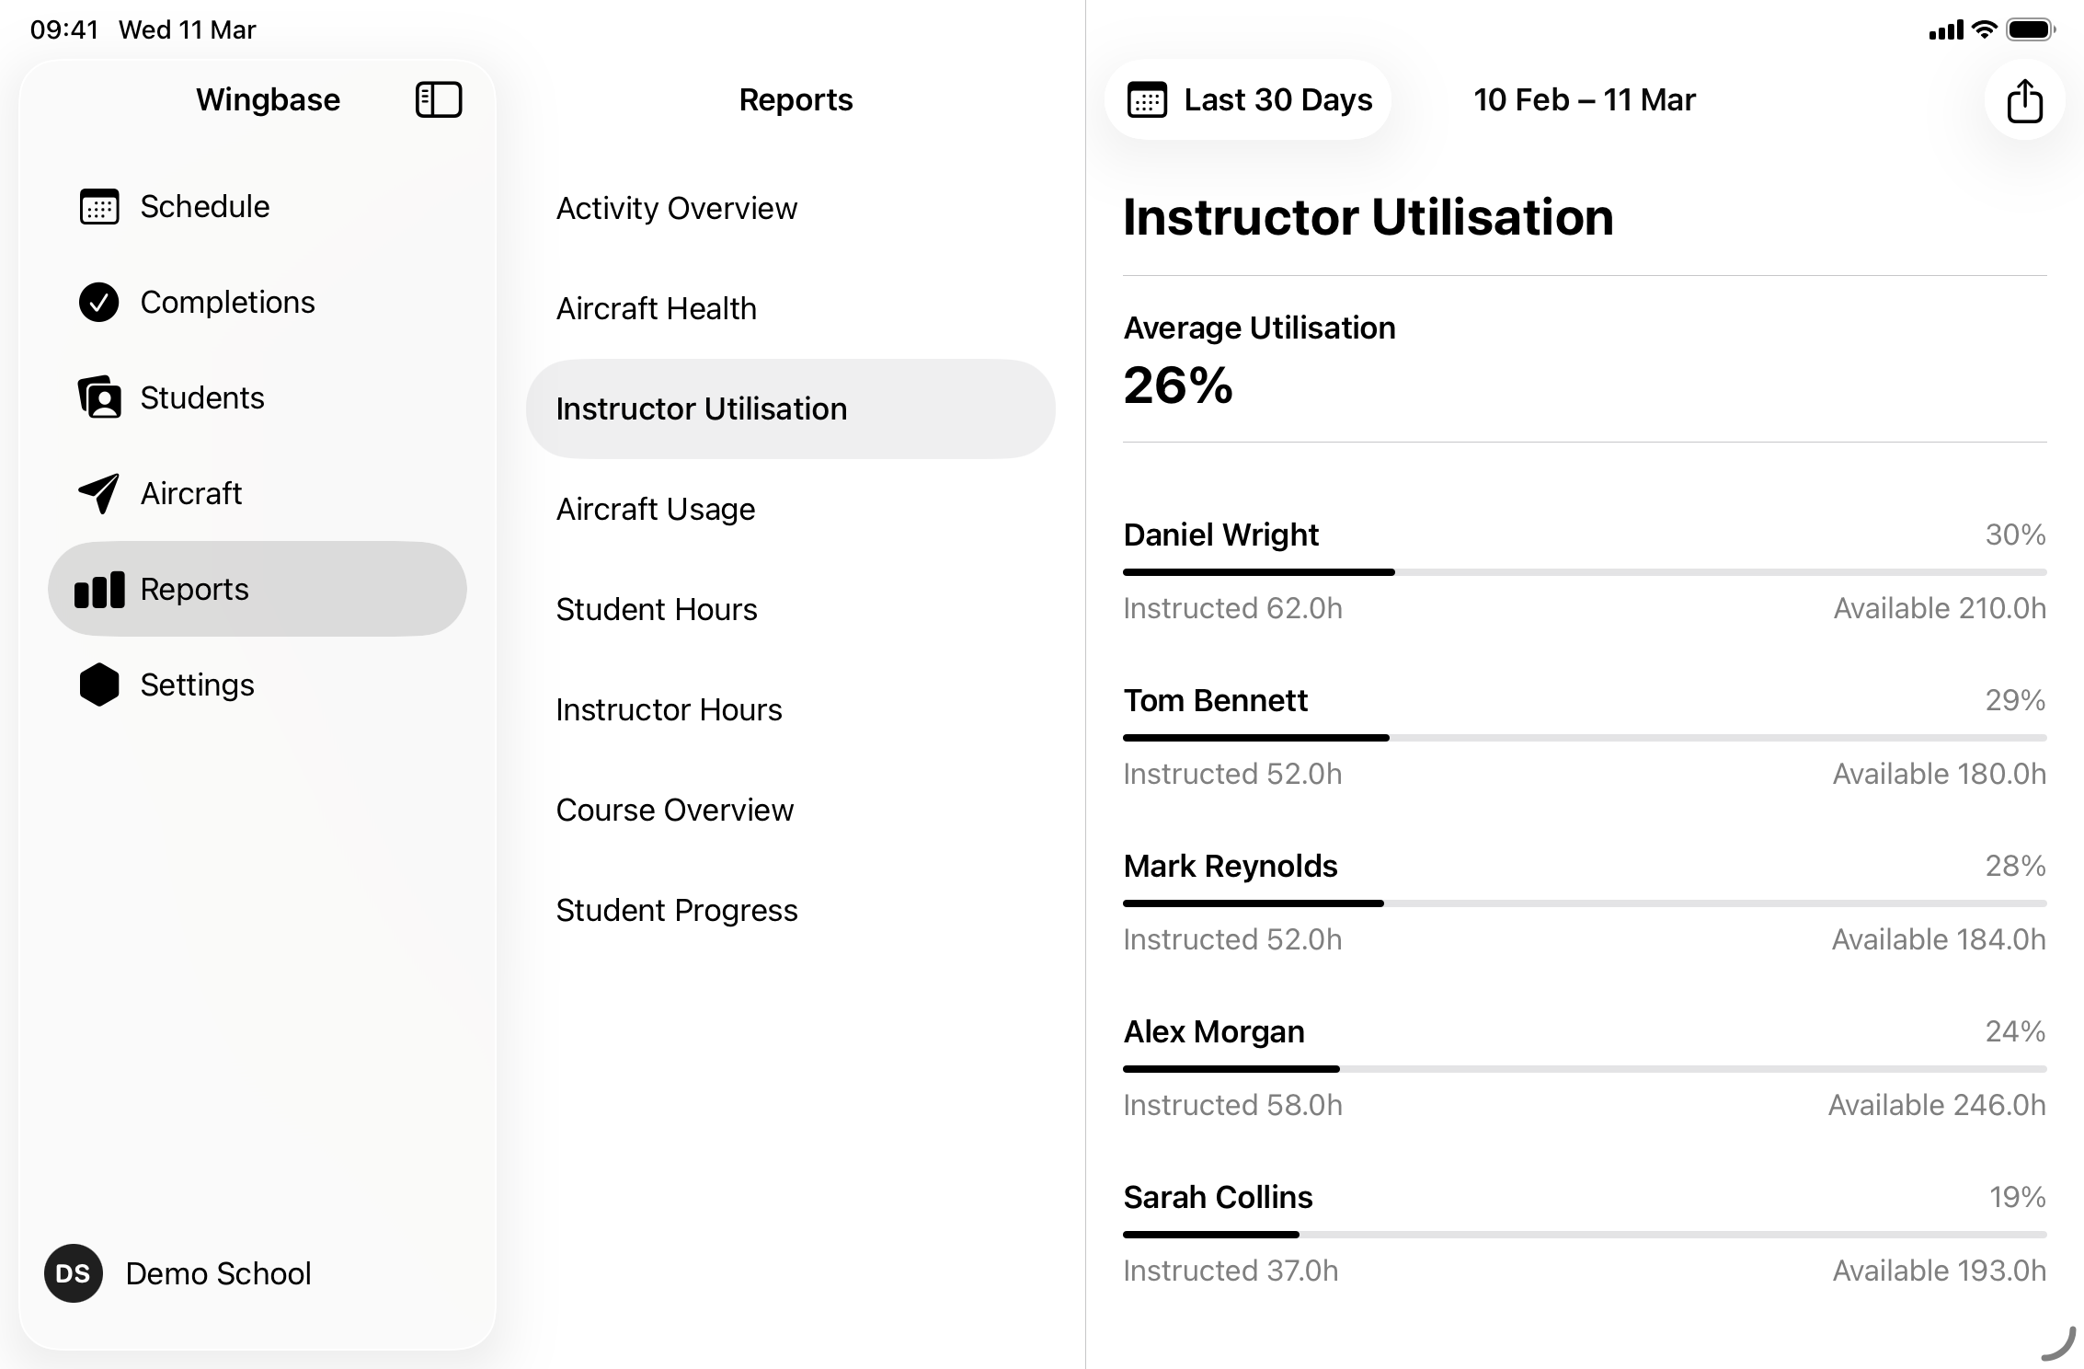Click the 09:41 clock in status bar
This screenshot has width=2084, height=1369.
point(64,30)
